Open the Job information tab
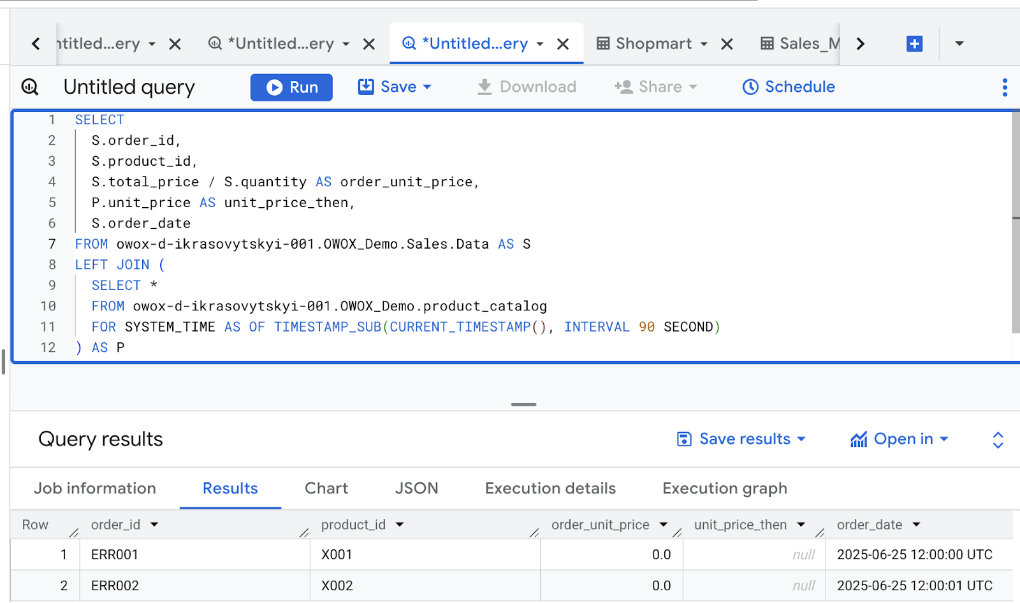The height and width of the screenshot is (603, 1020). (95, 488)
